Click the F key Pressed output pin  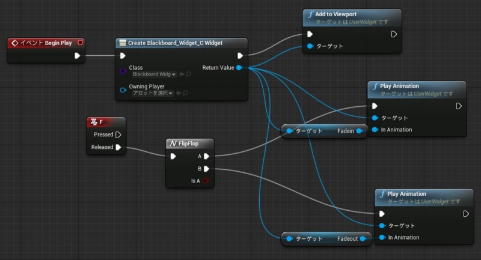(118, 135)
